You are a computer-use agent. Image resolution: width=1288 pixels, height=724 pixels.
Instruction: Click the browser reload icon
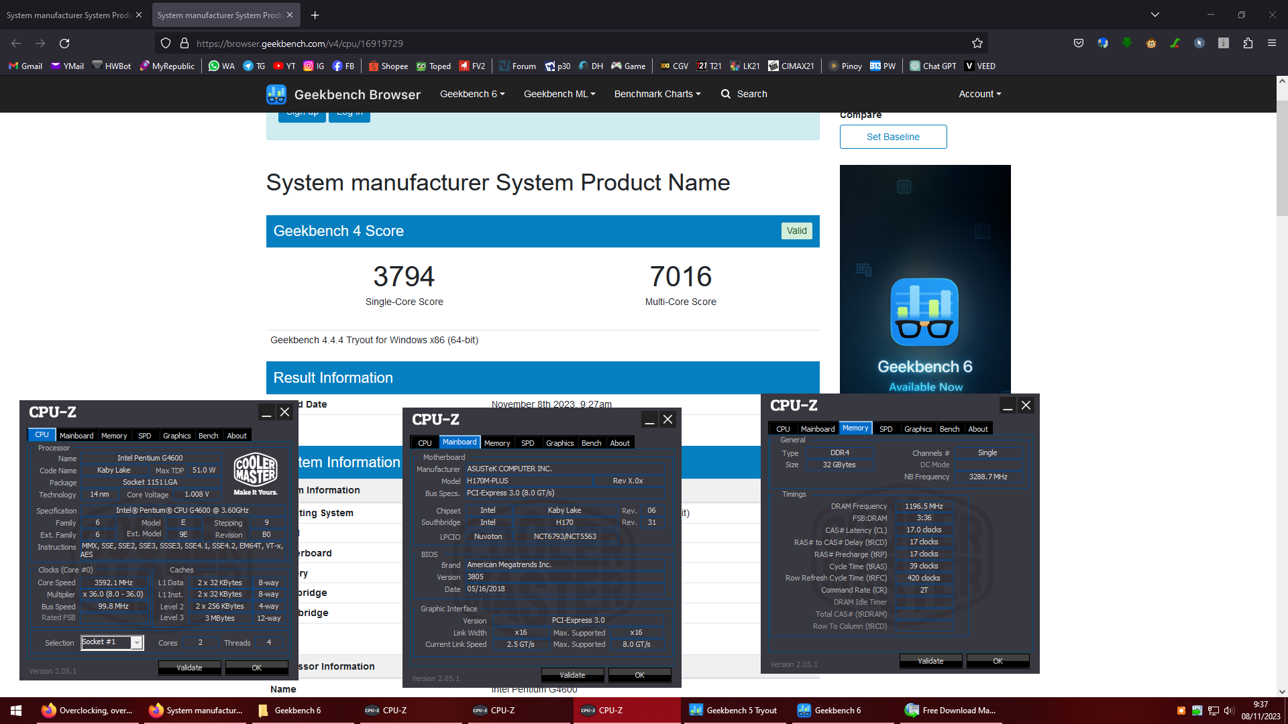64,44
